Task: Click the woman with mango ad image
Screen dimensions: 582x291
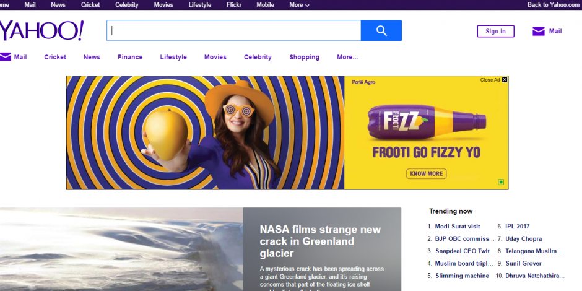Action: pyautogui.click(x=206, y=133)
